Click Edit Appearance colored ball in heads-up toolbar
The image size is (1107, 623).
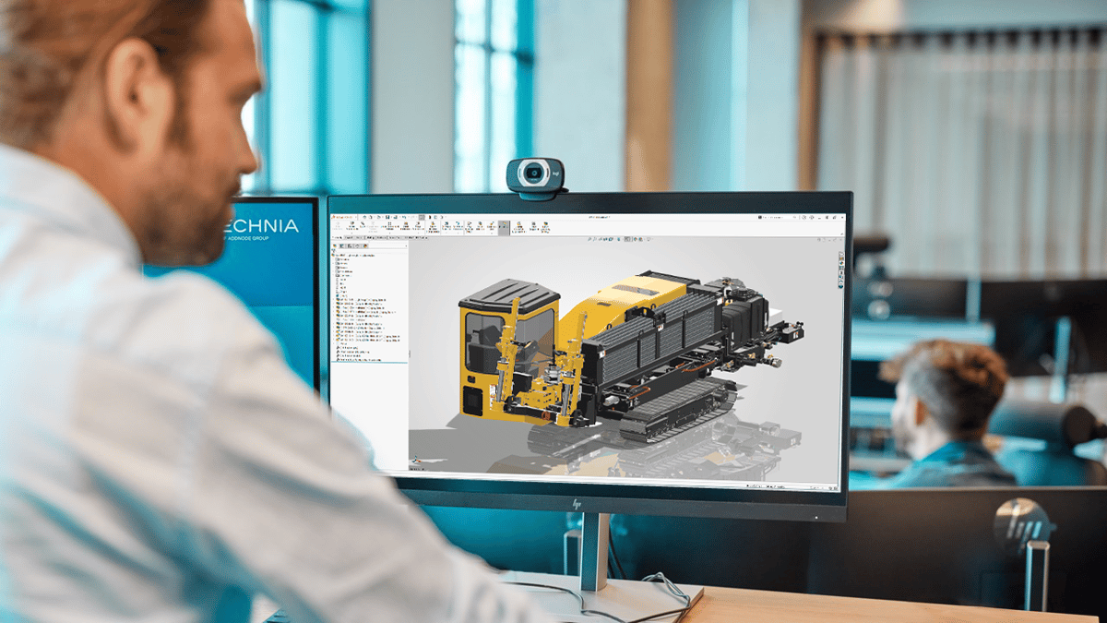[x=636, y=239]
